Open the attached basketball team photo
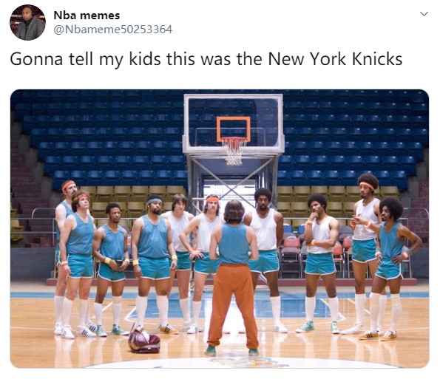The image size is (440, 379). pos(220,229)
